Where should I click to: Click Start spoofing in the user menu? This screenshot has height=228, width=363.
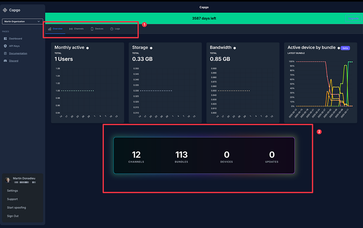(16, 207)
